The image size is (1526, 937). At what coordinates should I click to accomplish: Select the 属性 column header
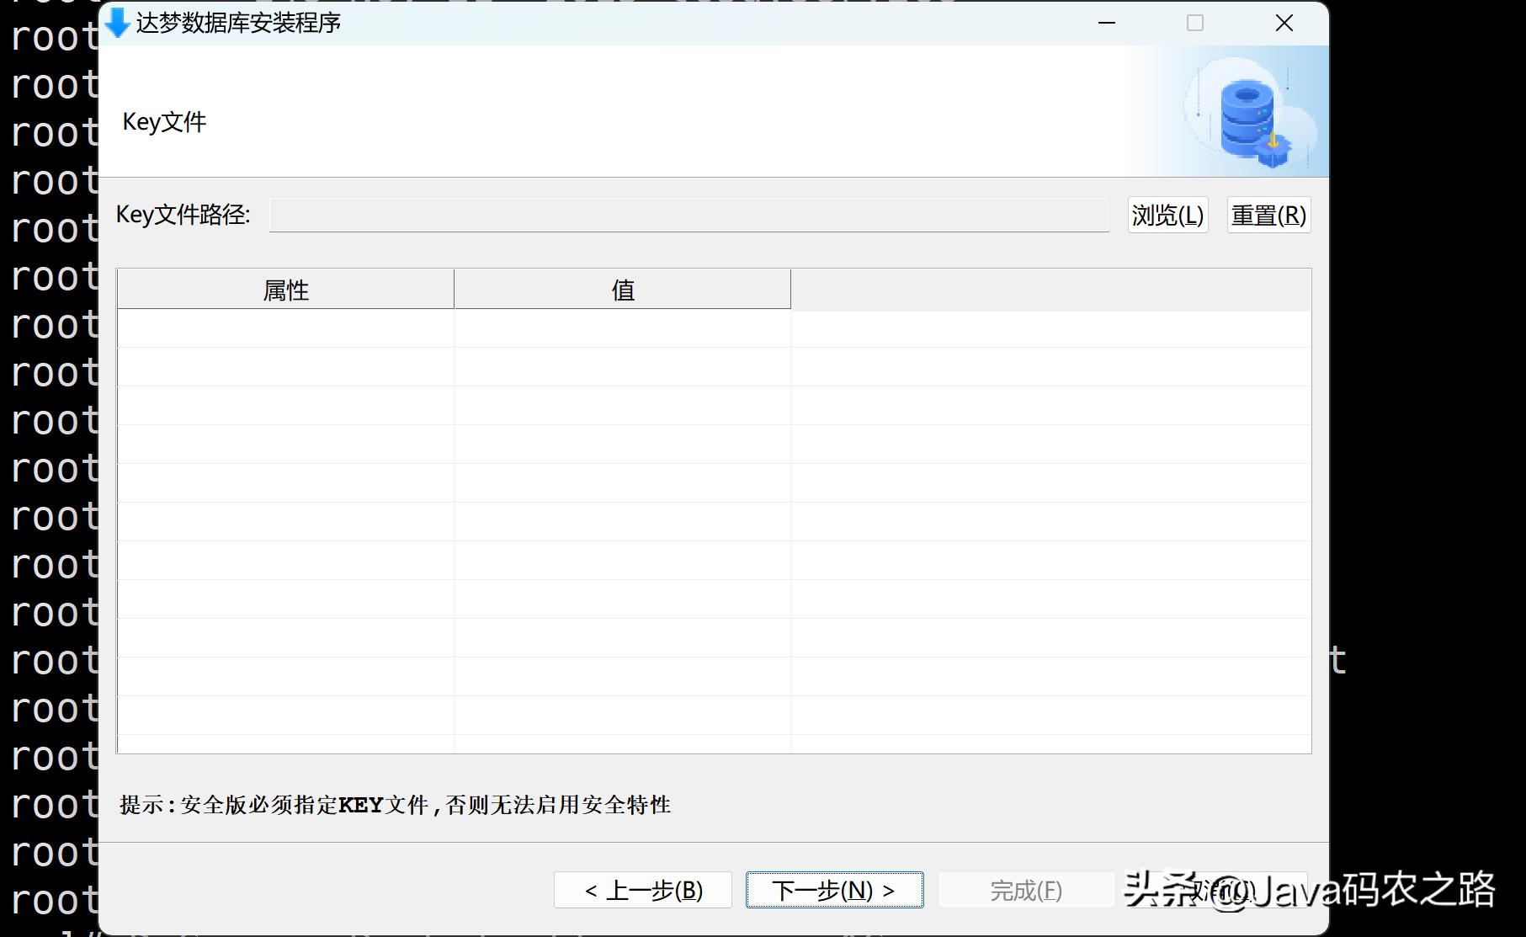pyautogui.click(x=284, y=289)
